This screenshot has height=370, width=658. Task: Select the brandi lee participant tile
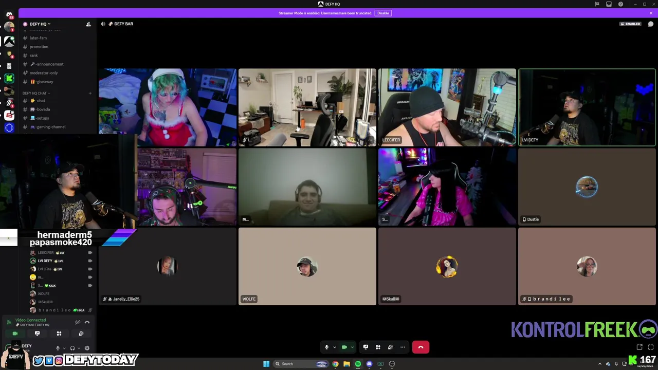tap(587, 267)
